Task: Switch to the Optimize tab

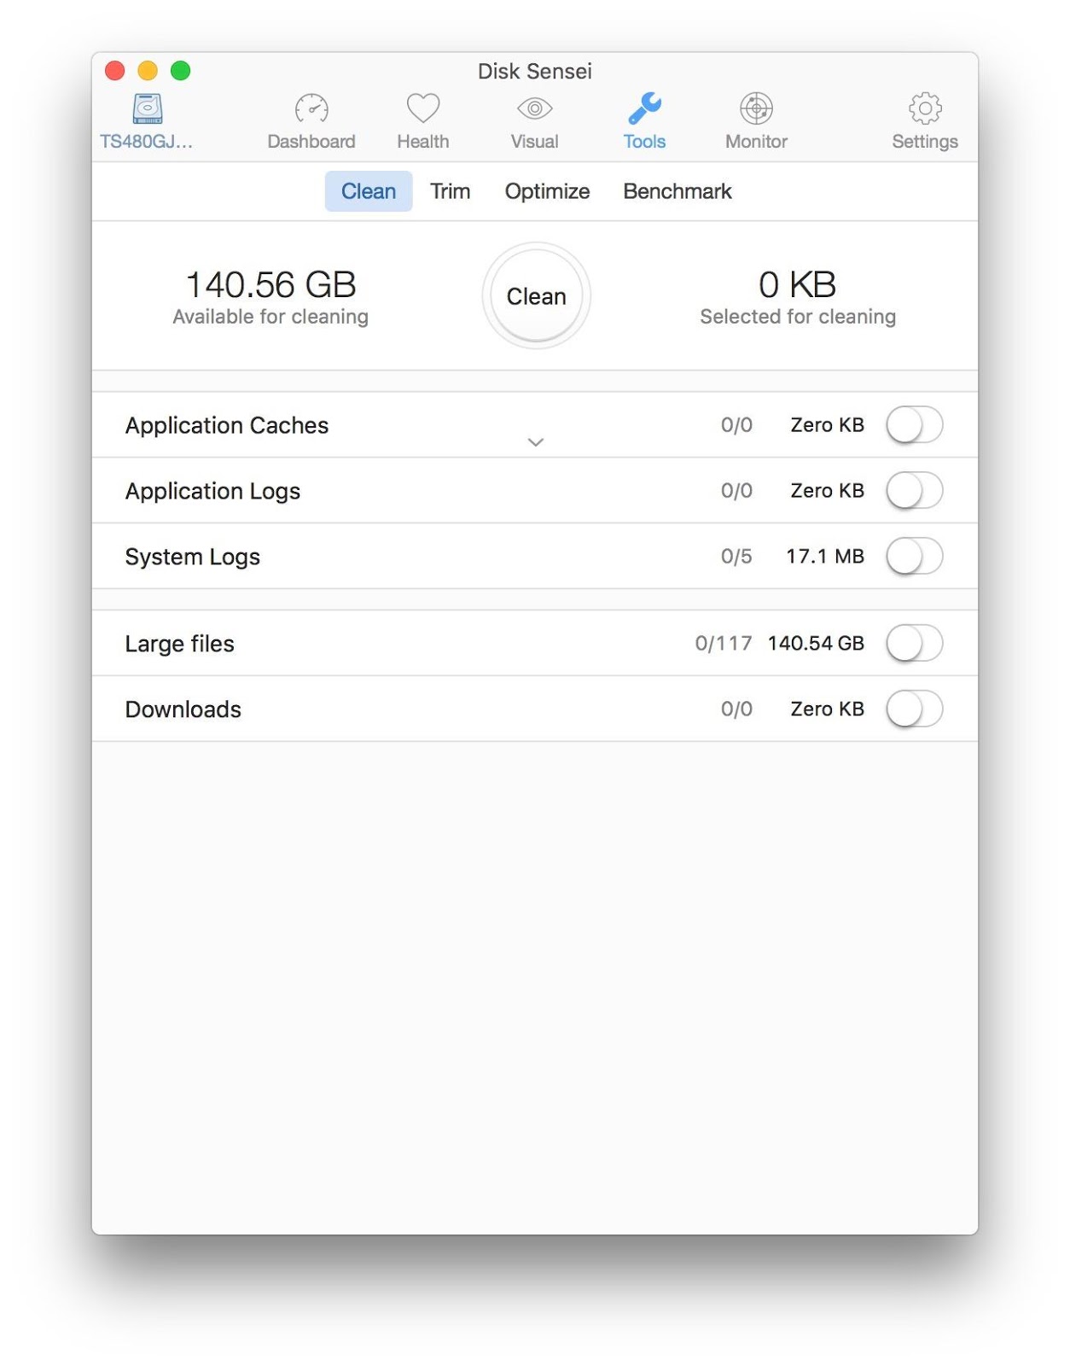Action: click(547, 191)
